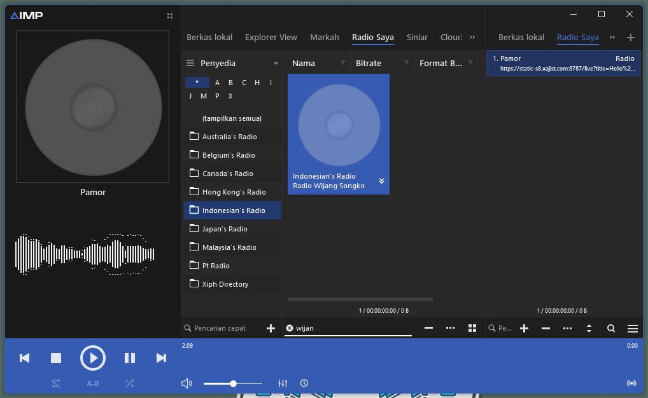Switch to Explorer View tab
Image resolution: width=648 pixels, height=398 pixels.
pos(271,37)
